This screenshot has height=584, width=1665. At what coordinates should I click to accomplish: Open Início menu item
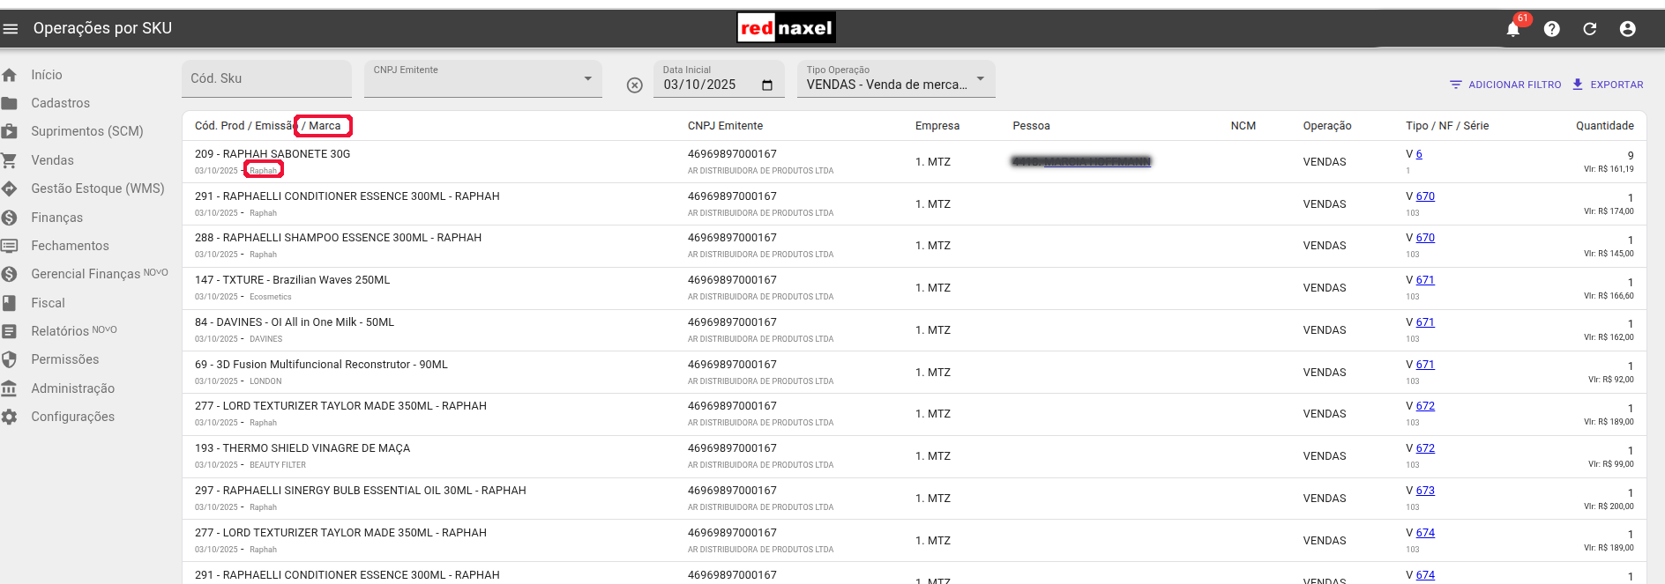[x=47, y=75]
